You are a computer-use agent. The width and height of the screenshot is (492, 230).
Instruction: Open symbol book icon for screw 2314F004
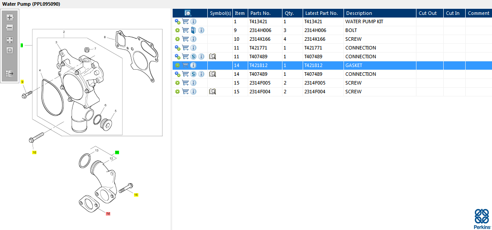213,92
